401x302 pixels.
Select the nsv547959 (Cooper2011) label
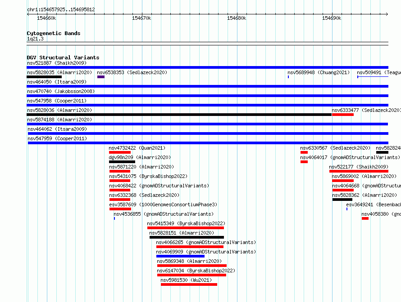pyautogui.click(x=57, y=138)
